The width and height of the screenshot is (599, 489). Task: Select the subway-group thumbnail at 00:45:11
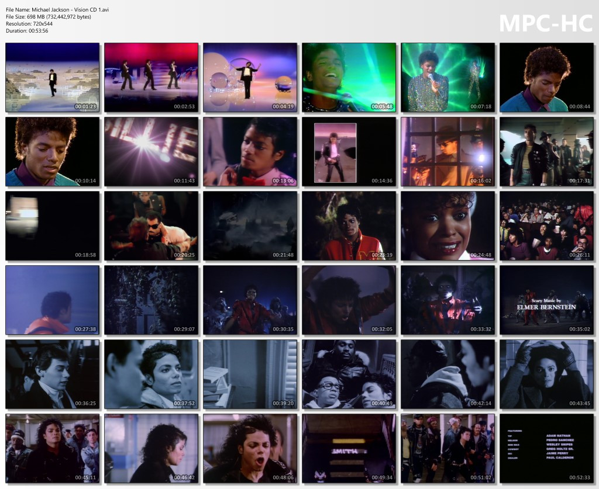point(52,449)
